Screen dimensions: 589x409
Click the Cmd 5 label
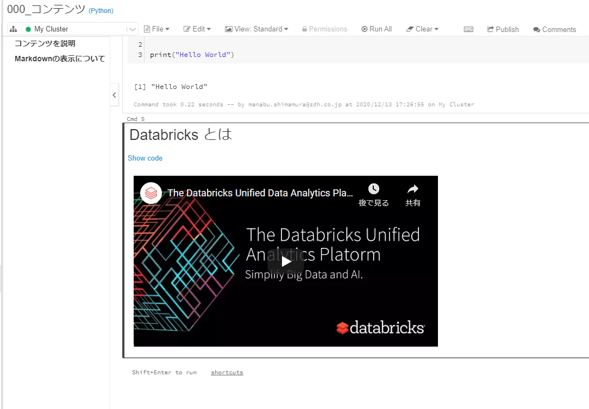pos(136,119)
